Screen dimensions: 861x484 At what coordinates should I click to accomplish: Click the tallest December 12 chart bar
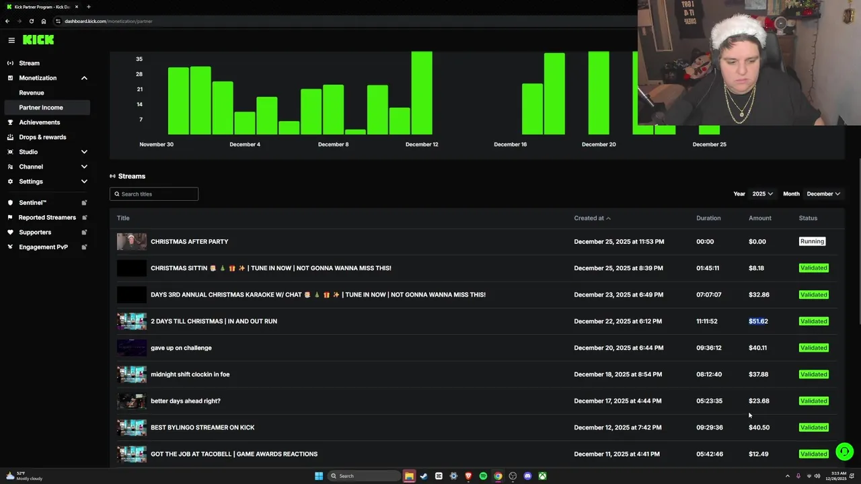click(422, 93)
